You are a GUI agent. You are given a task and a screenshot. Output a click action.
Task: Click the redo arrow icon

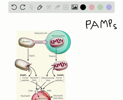(23, 7)
